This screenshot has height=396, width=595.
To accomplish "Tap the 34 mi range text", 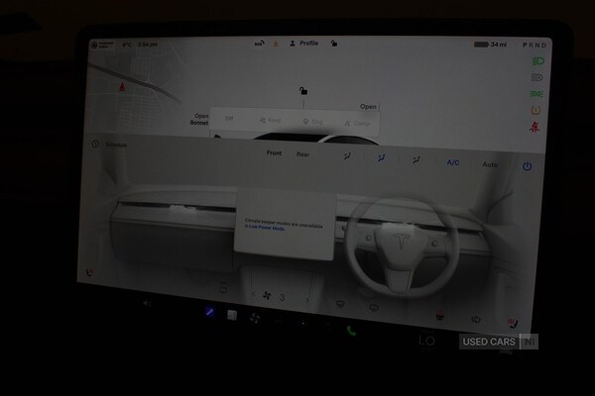I will [499, 45].
